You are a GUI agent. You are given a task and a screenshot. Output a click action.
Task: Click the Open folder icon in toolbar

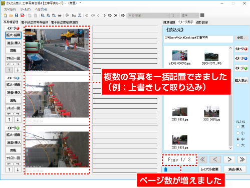pyautogui.click(x=11, y=16)
